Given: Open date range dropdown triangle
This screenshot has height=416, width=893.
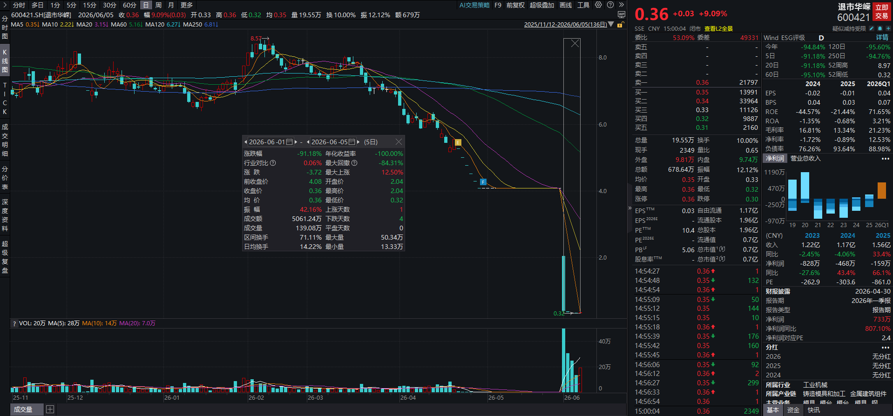Looking at the screenshot, I should click(x=611, y=25).
